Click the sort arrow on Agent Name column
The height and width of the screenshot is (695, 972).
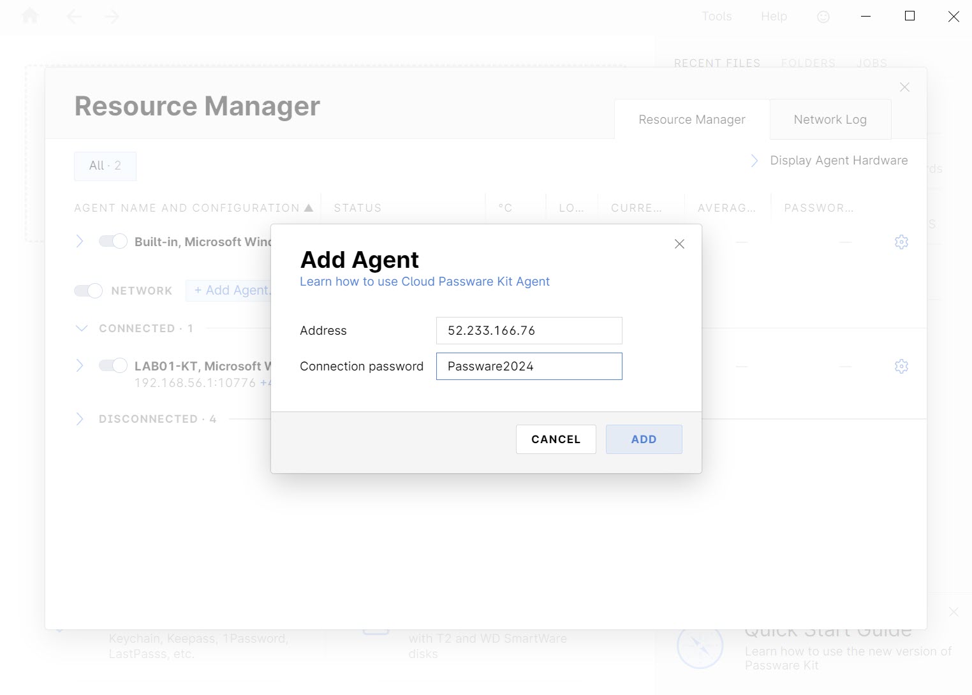(x=309, y=207)
